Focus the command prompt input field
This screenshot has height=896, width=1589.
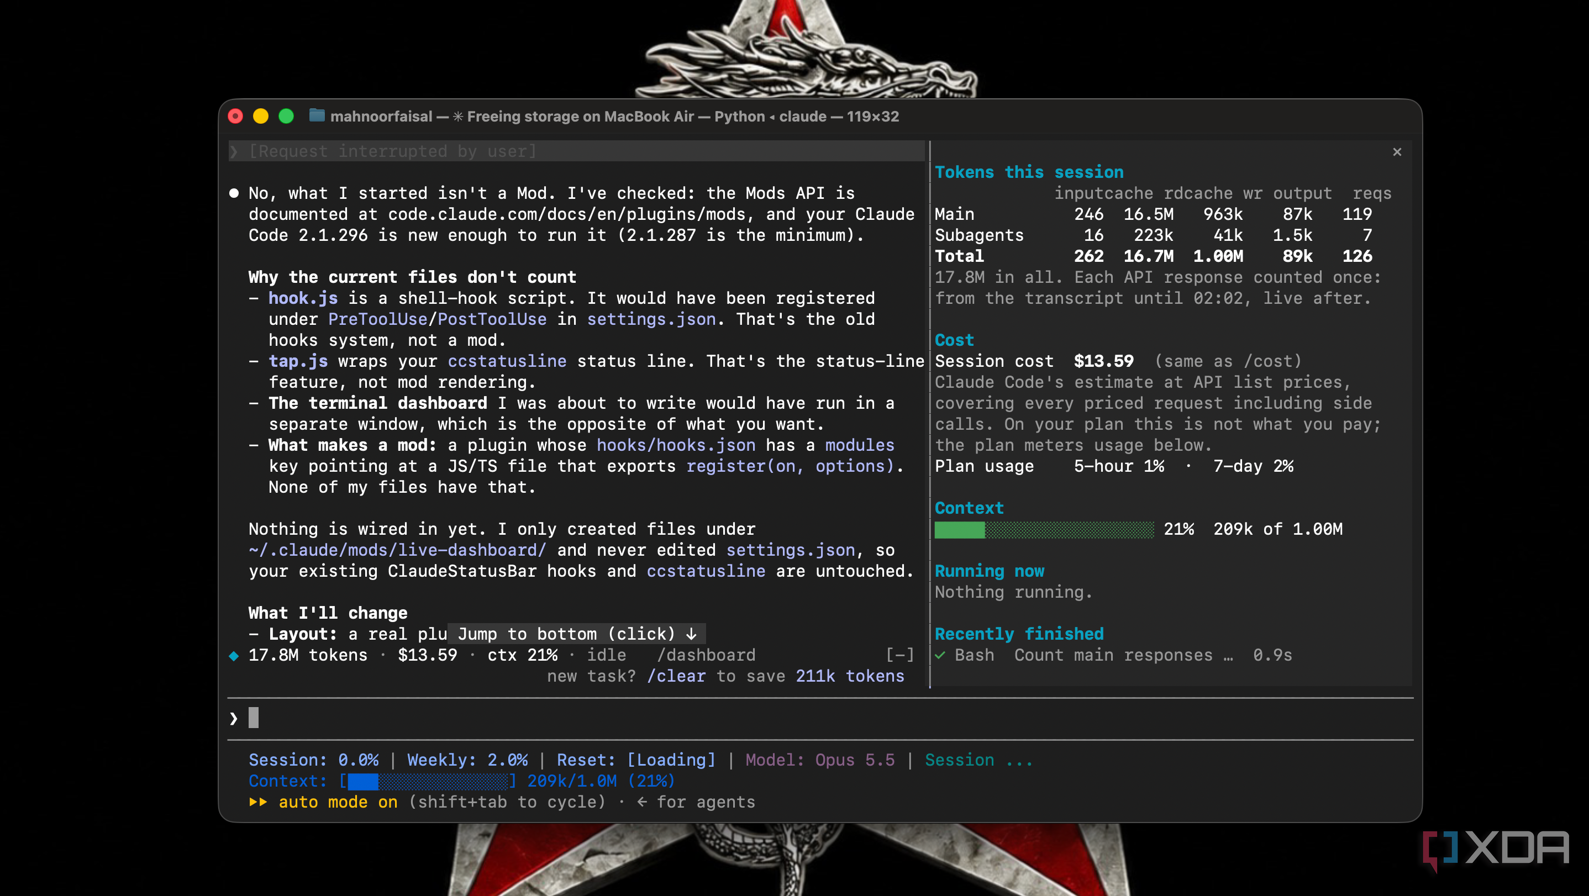820,719
